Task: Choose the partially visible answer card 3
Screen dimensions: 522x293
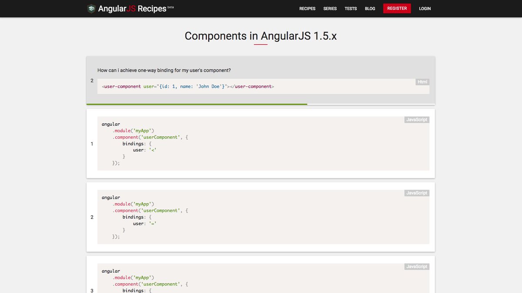Action: coord(261,274)
